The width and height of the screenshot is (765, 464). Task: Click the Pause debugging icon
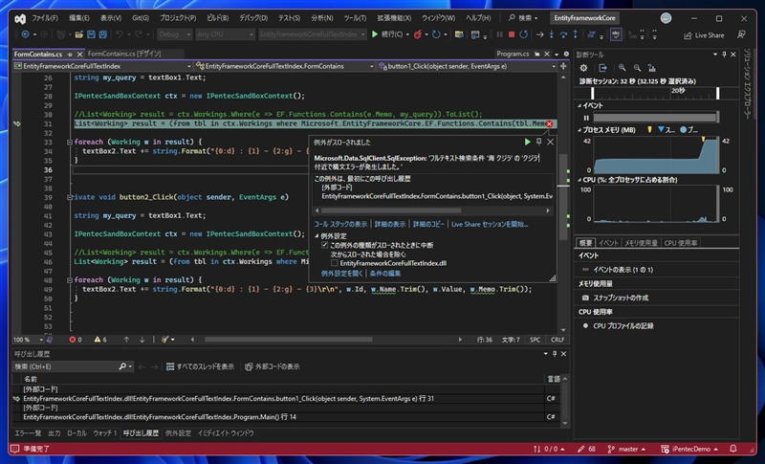499,34
